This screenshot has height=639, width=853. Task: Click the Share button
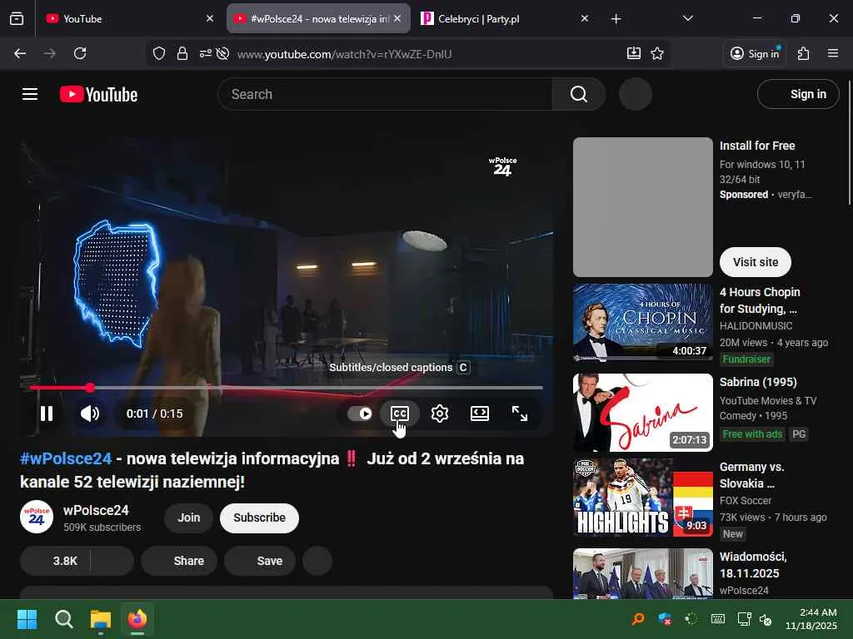(179, 561)
